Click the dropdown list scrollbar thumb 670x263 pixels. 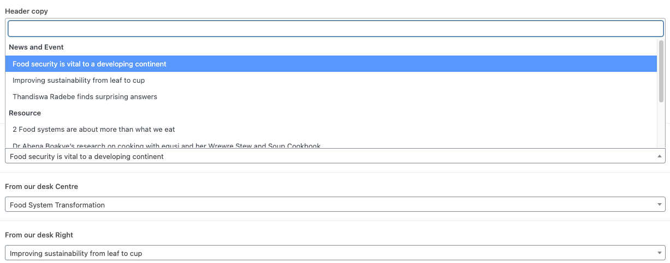(x=661, y=71)
